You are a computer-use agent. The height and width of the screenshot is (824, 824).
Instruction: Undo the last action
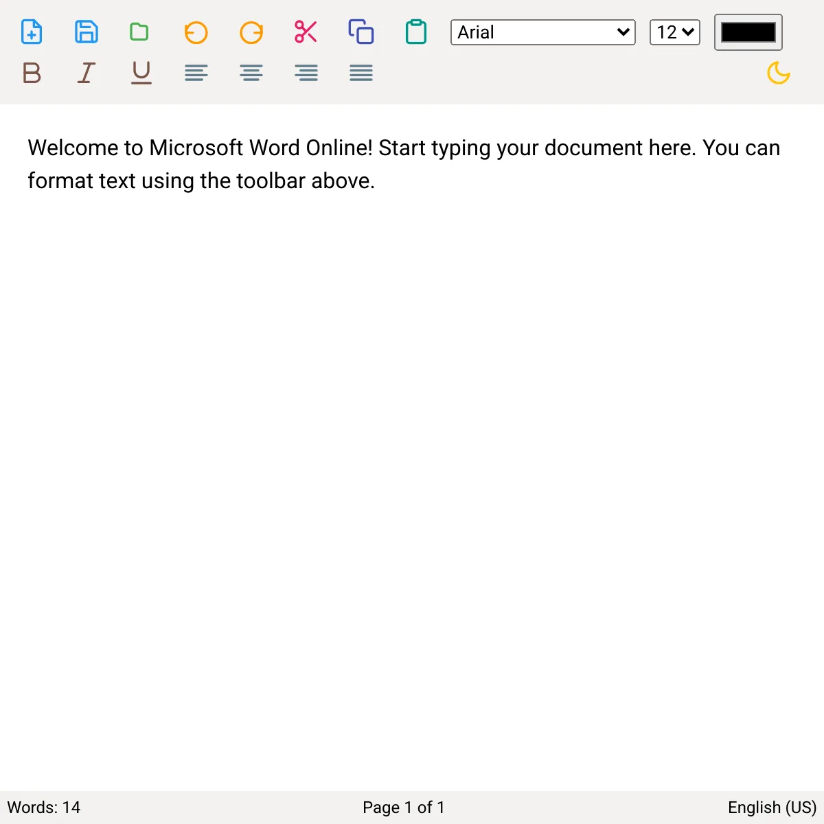point(196,32)
